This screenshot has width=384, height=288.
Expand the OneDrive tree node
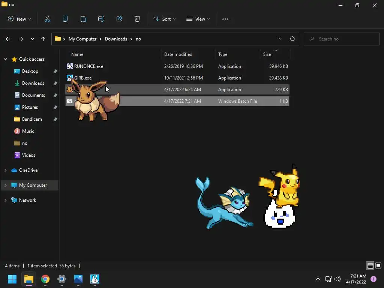[x=5, y=170]
